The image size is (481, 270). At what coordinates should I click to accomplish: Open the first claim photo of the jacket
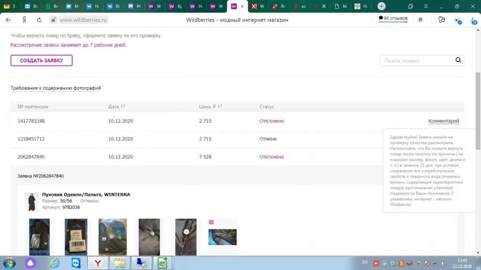pyautogui.click(x=39, y=237)
